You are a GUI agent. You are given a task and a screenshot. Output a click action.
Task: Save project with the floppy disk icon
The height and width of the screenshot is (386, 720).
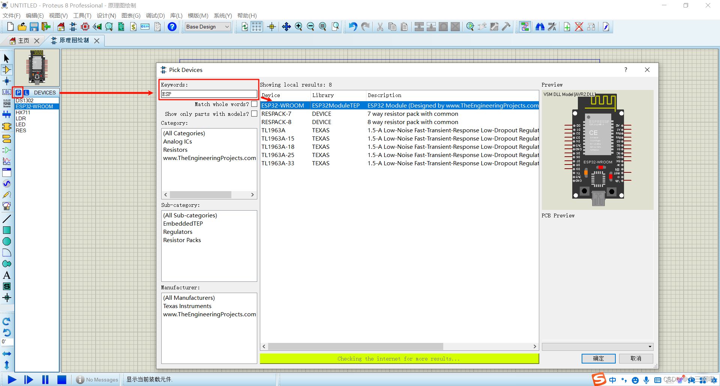(x=34, y=27)
